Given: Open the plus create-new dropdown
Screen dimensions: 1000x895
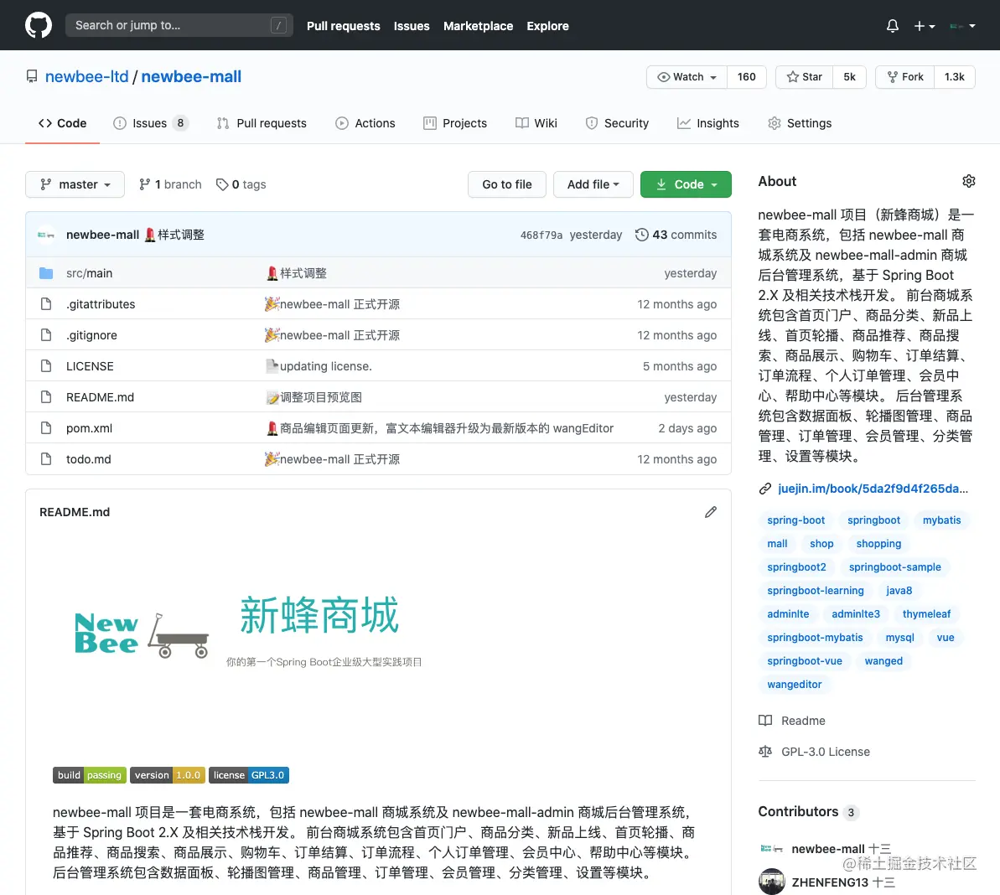Looking at the screenshot, I should pyautogui.click(x=924, y=26).
